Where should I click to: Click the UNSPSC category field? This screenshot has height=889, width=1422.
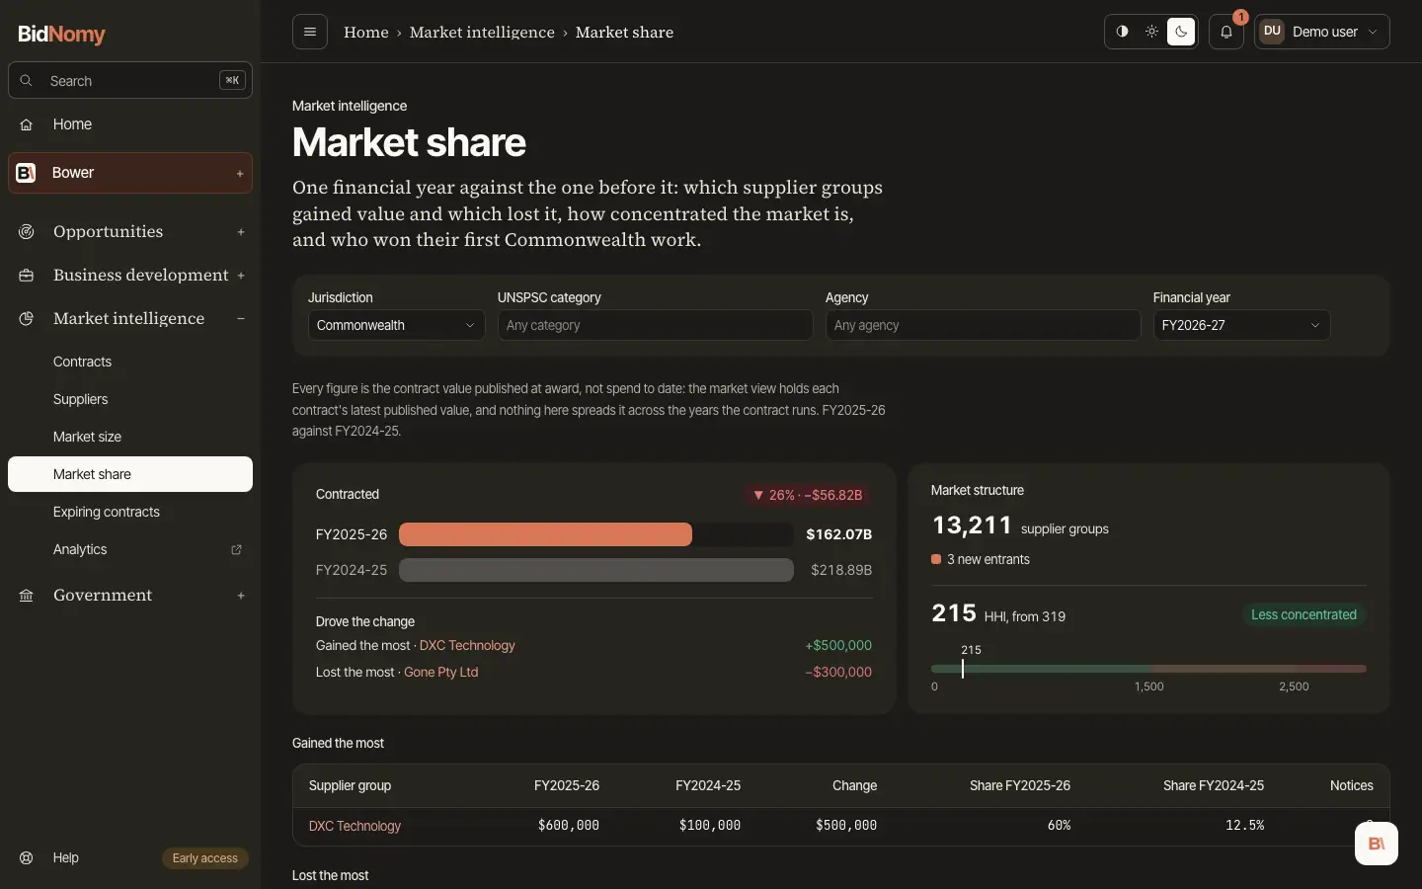(x=656, y=325)
